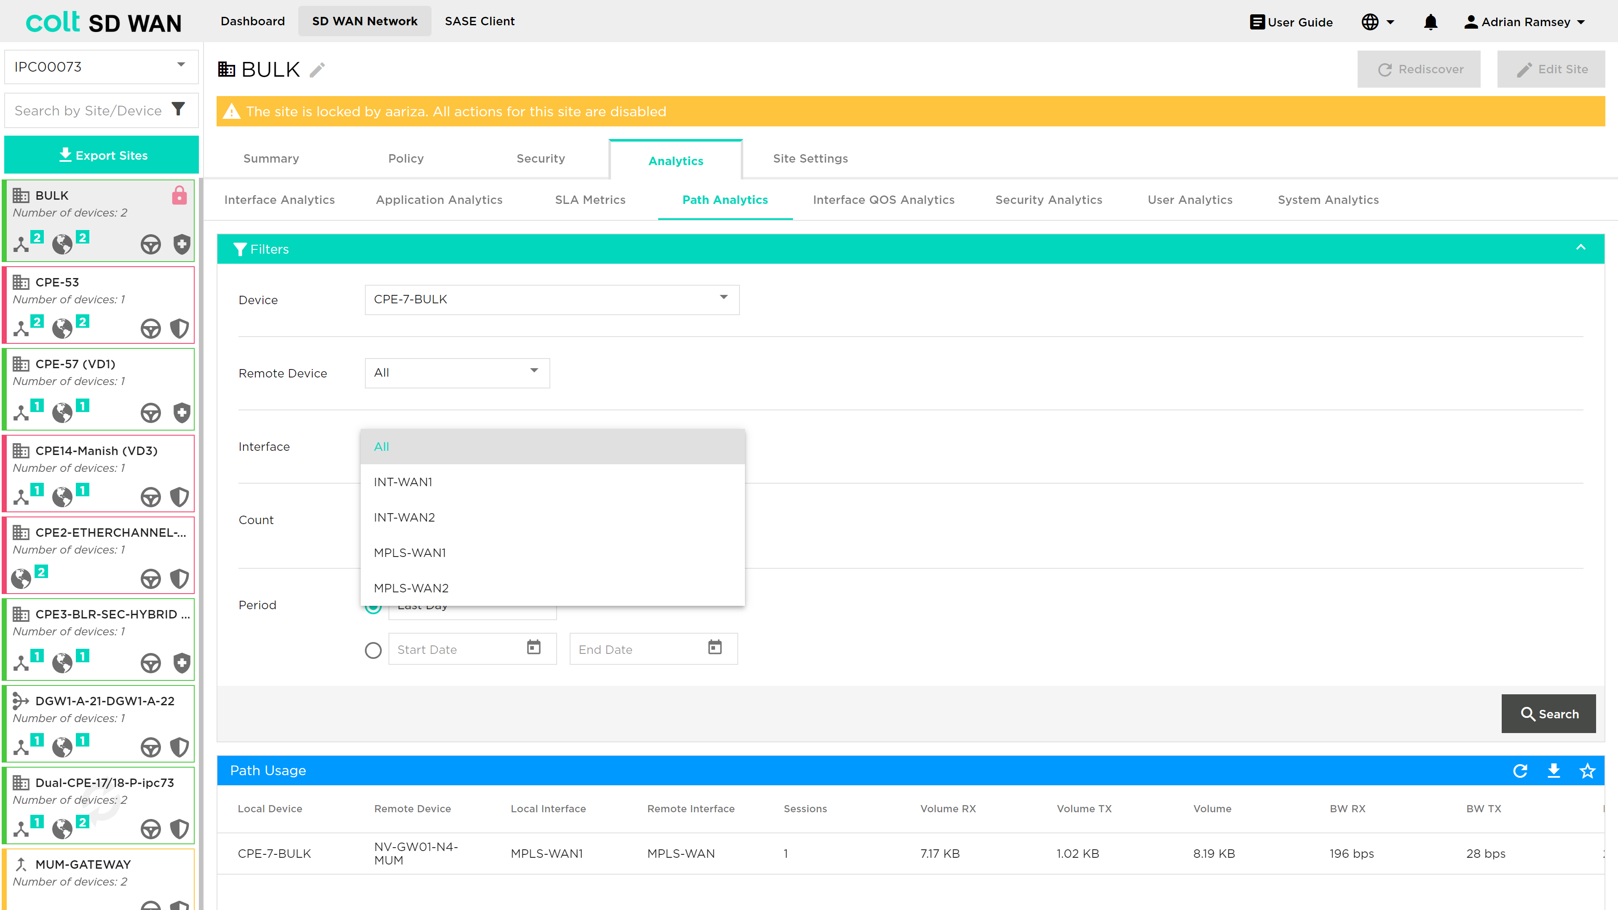
Task: Open the User Guide link
Action: [x=1291, y=22]
